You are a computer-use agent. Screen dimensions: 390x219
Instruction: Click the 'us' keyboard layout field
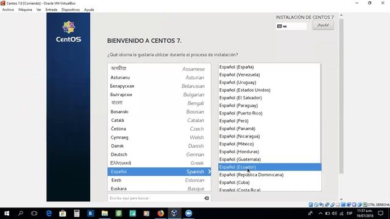pos(291,26)
